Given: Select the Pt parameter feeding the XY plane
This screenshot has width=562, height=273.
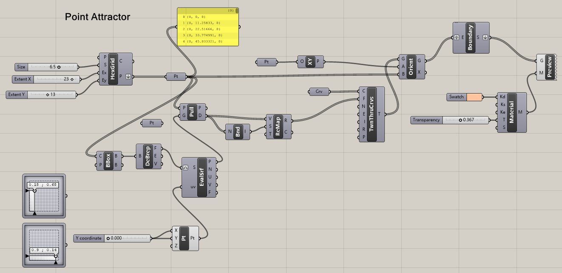Looking at the screenshot, I should tap(267, 62).
